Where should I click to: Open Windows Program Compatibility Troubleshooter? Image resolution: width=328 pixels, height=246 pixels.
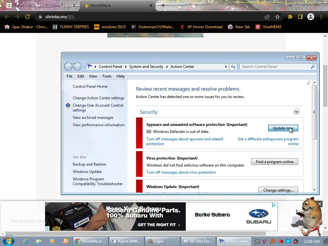[98, 181]
